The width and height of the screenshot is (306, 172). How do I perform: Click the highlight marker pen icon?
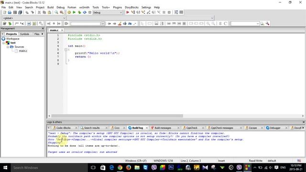pyautogui.click(x=120, y=23)
